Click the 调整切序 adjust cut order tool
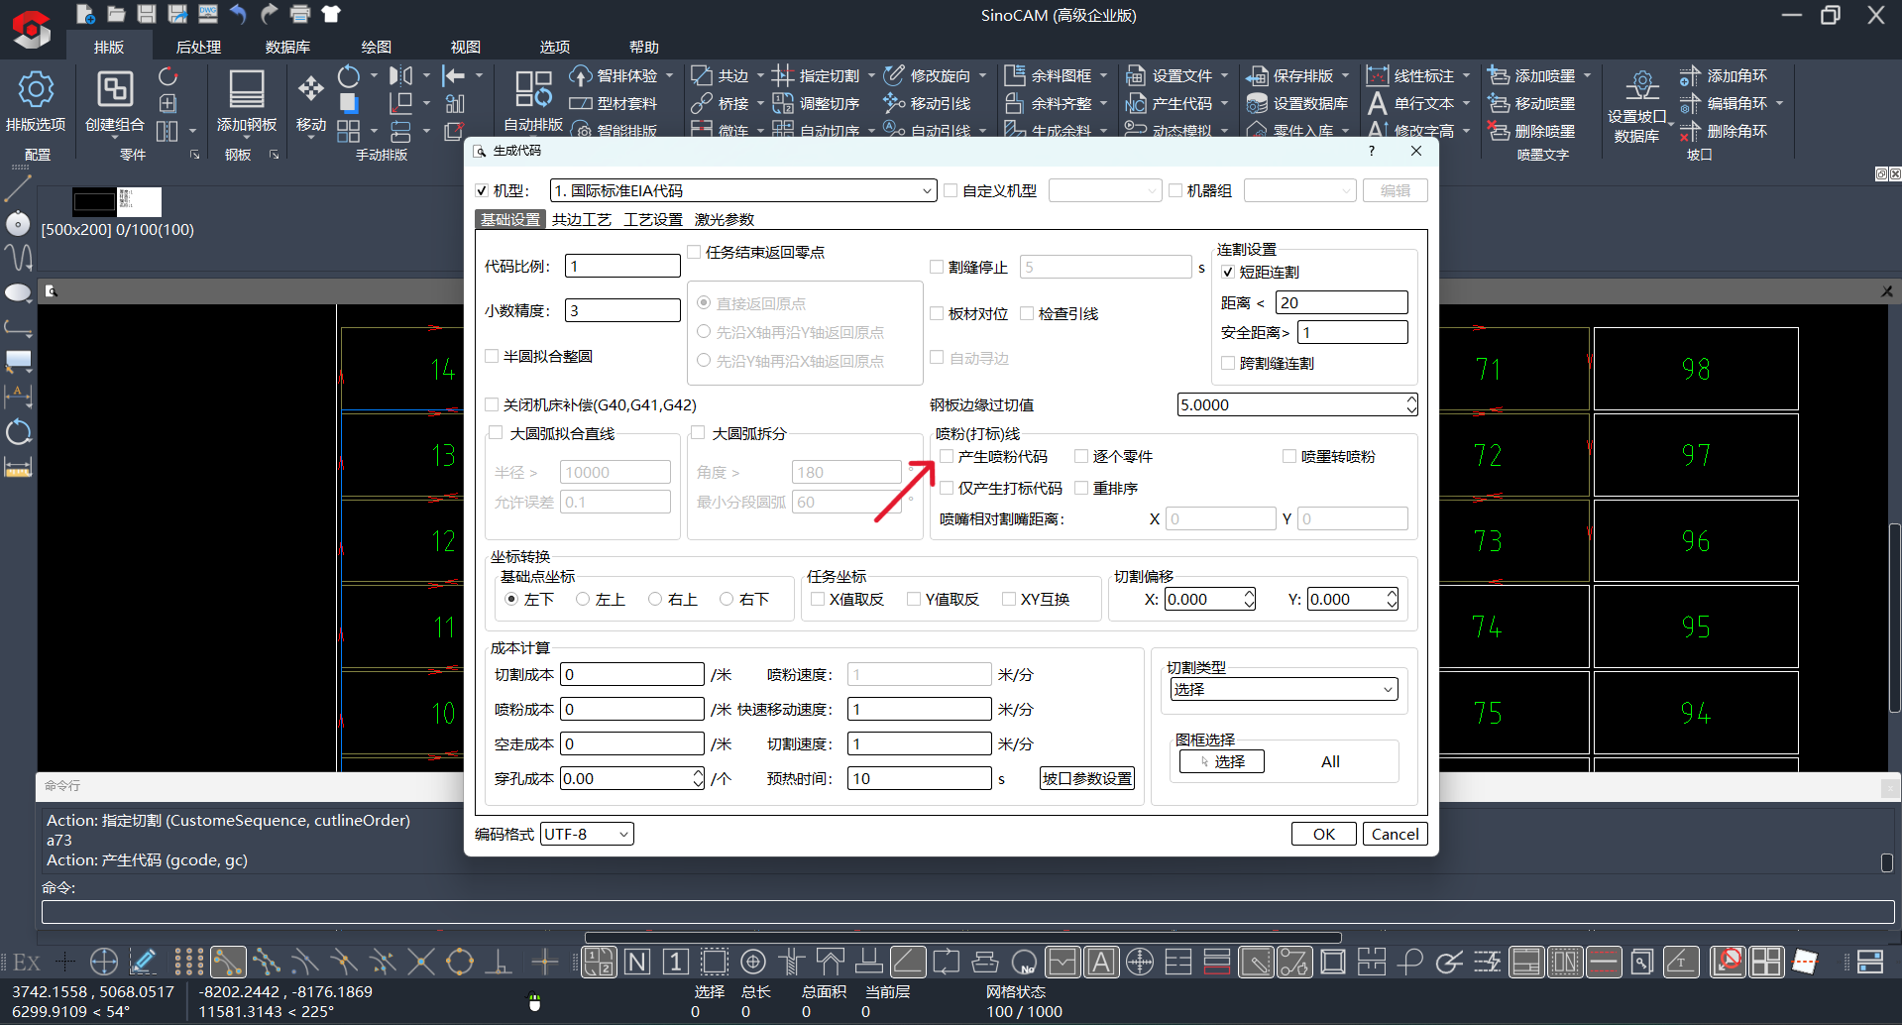1902x1025 pixels. pos(817,103)
